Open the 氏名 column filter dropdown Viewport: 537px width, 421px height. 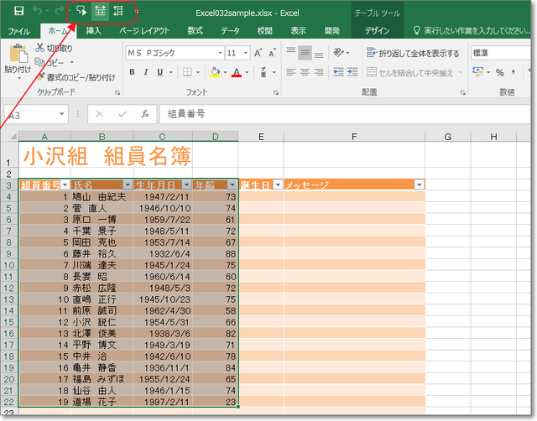coord(127,185)
